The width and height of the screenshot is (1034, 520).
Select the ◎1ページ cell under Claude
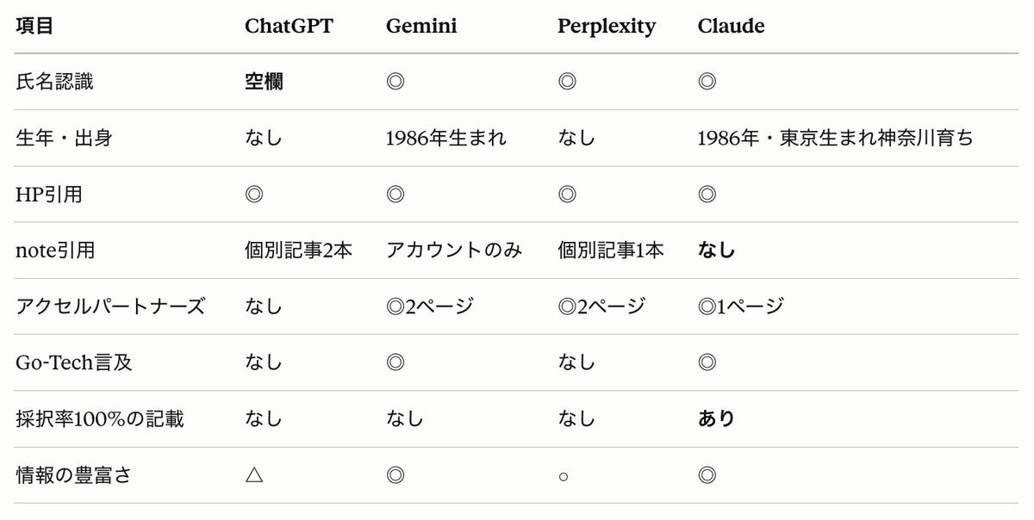[x=740, y=306]
